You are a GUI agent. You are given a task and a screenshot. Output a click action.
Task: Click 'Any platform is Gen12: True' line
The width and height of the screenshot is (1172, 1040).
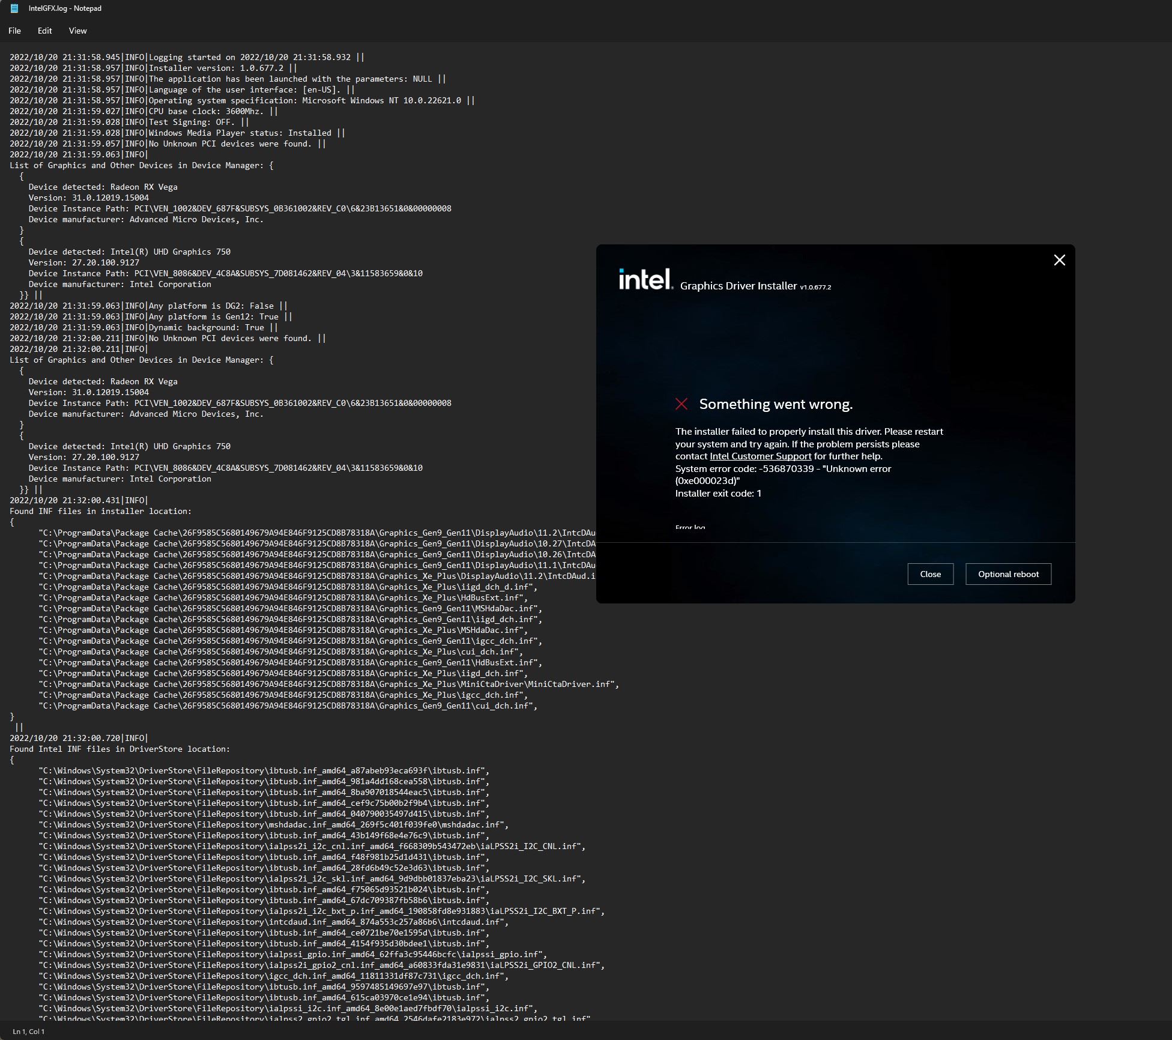[213, 316]
